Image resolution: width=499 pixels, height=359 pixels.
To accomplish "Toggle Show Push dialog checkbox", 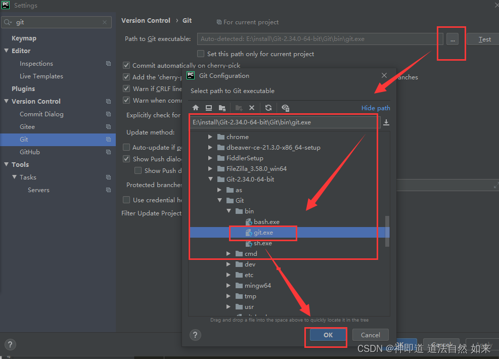I will [126, 159].
